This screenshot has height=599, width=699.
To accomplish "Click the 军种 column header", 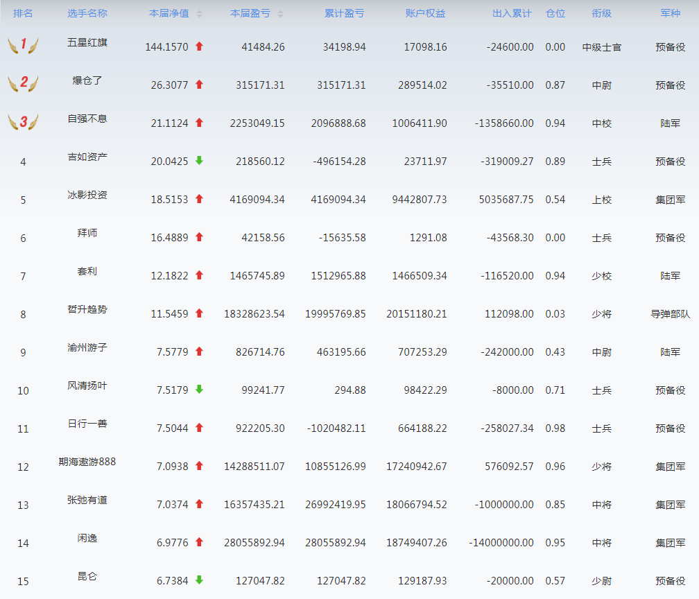I will 670,13.
